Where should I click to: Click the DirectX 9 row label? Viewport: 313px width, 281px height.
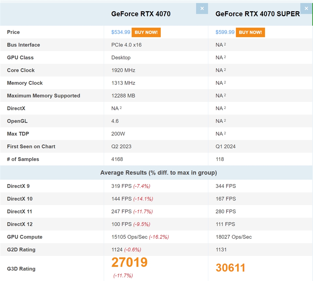pyautogui.click(x=18, y=186)
